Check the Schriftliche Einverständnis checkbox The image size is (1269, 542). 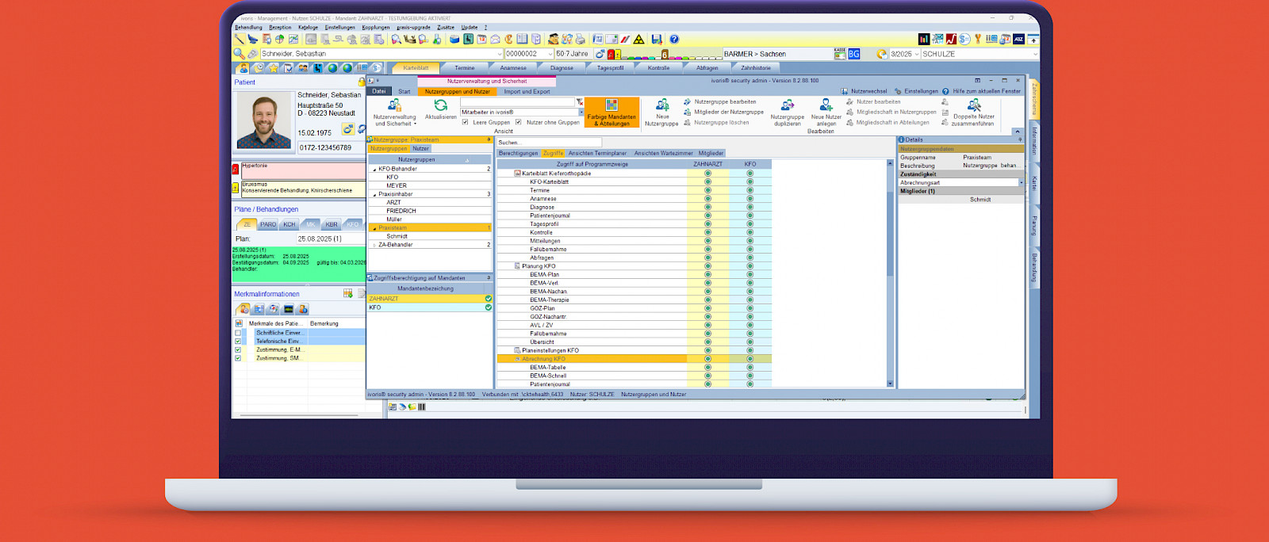click(x=238, y=333)
